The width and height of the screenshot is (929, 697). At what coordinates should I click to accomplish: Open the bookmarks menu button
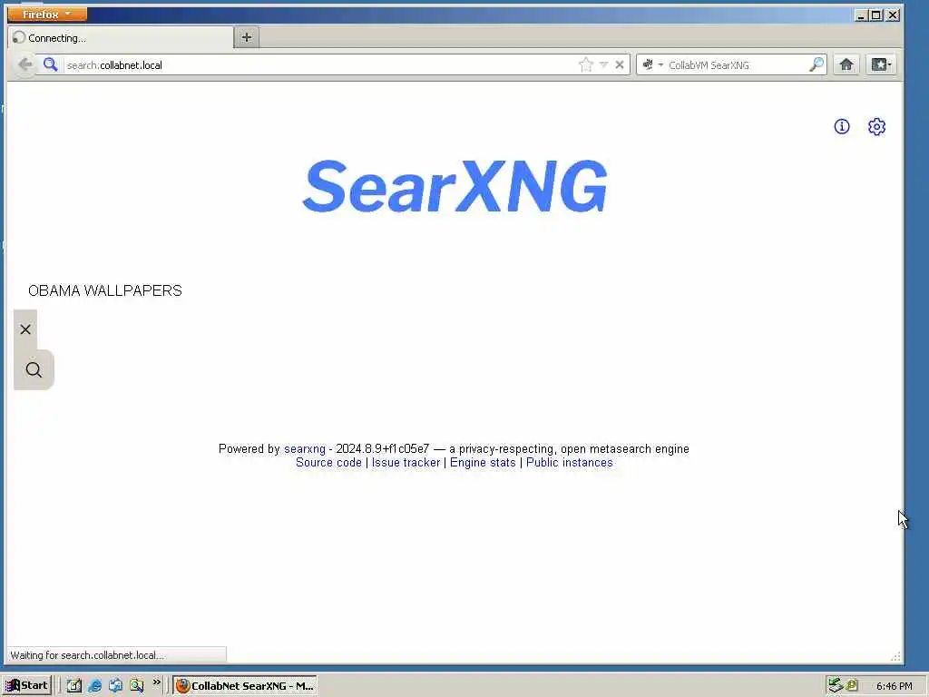pos(881,64)
